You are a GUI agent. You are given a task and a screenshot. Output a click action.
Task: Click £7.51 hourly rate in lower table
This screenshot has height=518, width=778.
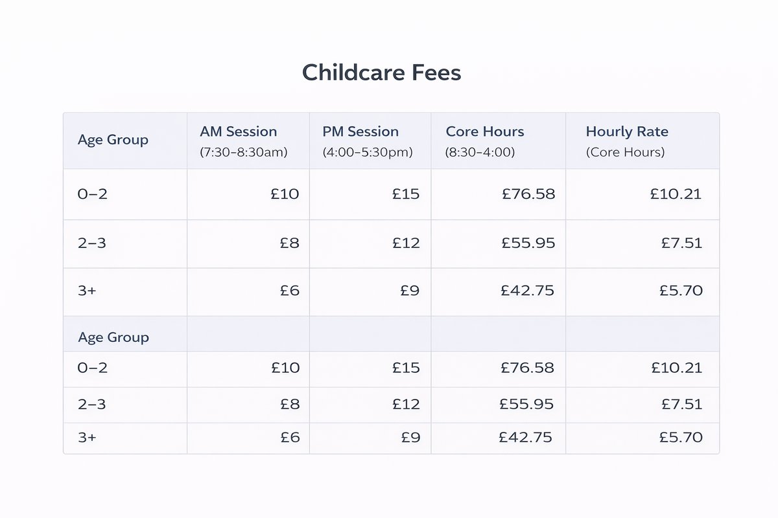click(681, 405)
